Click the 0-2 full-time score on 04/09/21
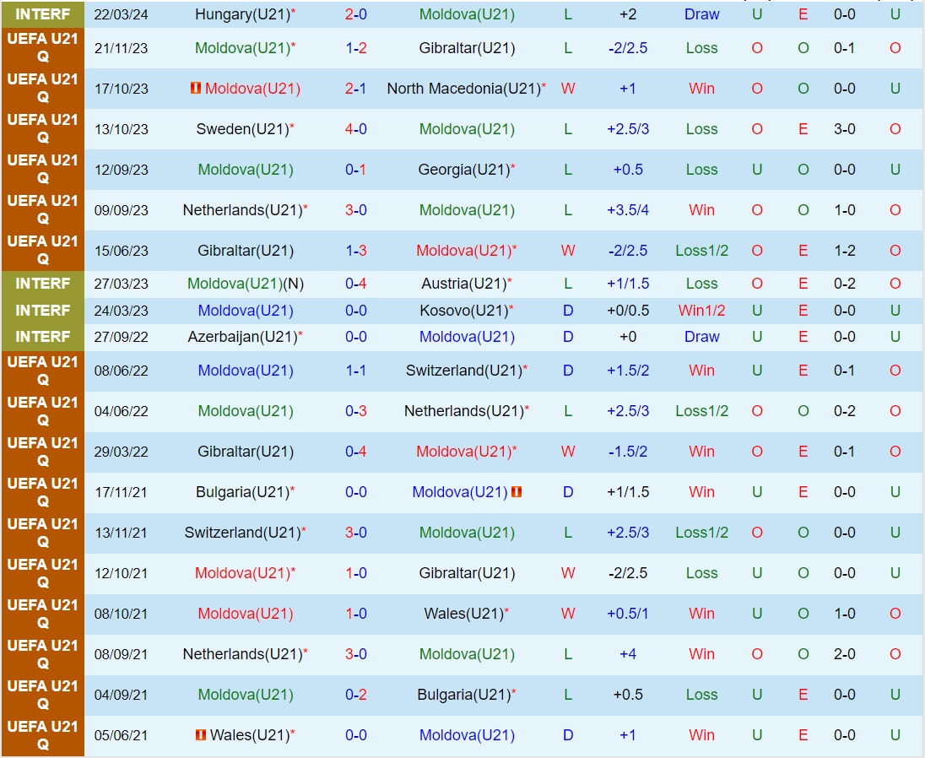 [x=355, y=695]
